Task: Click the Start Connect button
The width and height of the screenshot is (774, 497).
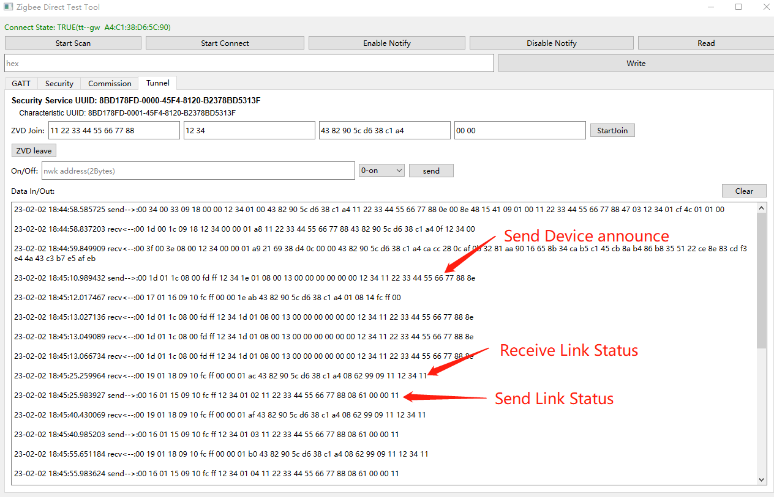Action: [225, 43]
